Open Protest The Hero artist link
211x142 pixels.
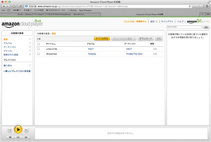point(134,54)
